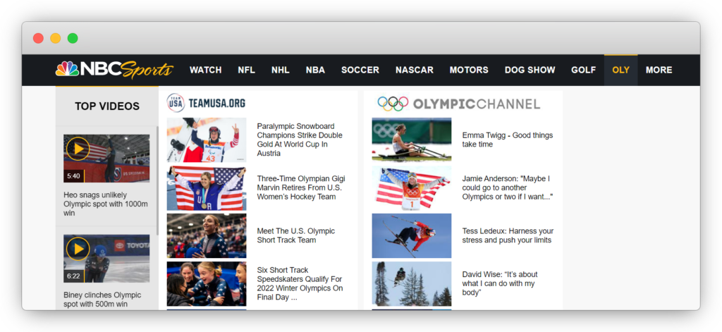The width and height of the screenshot is (722, 332).
Task: Open the DOG SHOW section
Action: click(530, 70)
